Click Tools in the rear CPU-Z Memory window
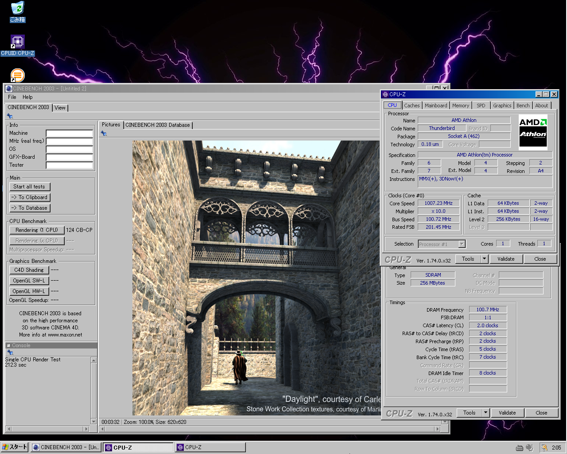 (x=470, y=413)
